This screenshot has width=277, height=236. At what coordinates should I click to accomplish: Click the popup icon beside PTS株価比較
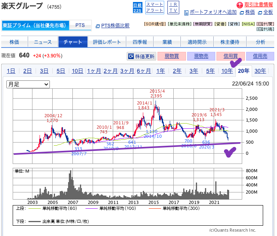pyautogui.click(x=98, y=26)
